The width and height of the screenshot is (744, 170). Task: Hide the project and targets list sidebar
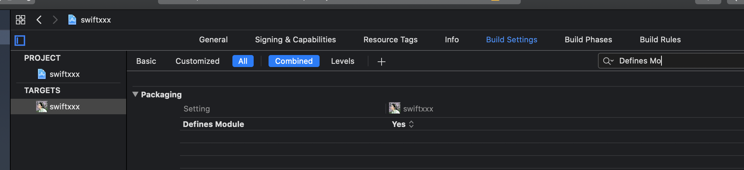pyautogui.click(x=20, y=41)
